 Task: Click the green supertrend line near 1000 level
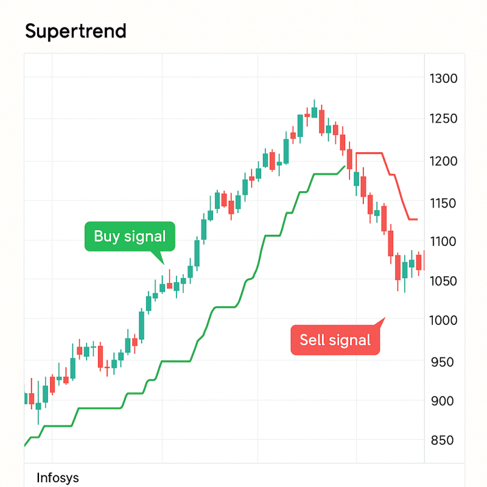(x=225, y=307)
